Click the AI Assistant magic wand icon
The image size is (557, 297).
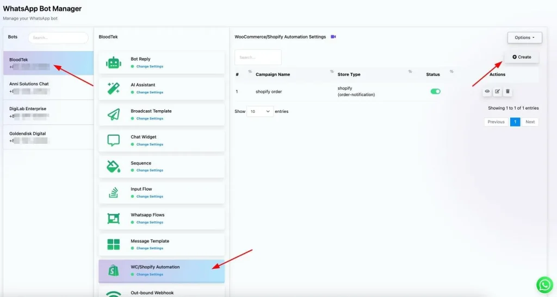pos(113,89)
